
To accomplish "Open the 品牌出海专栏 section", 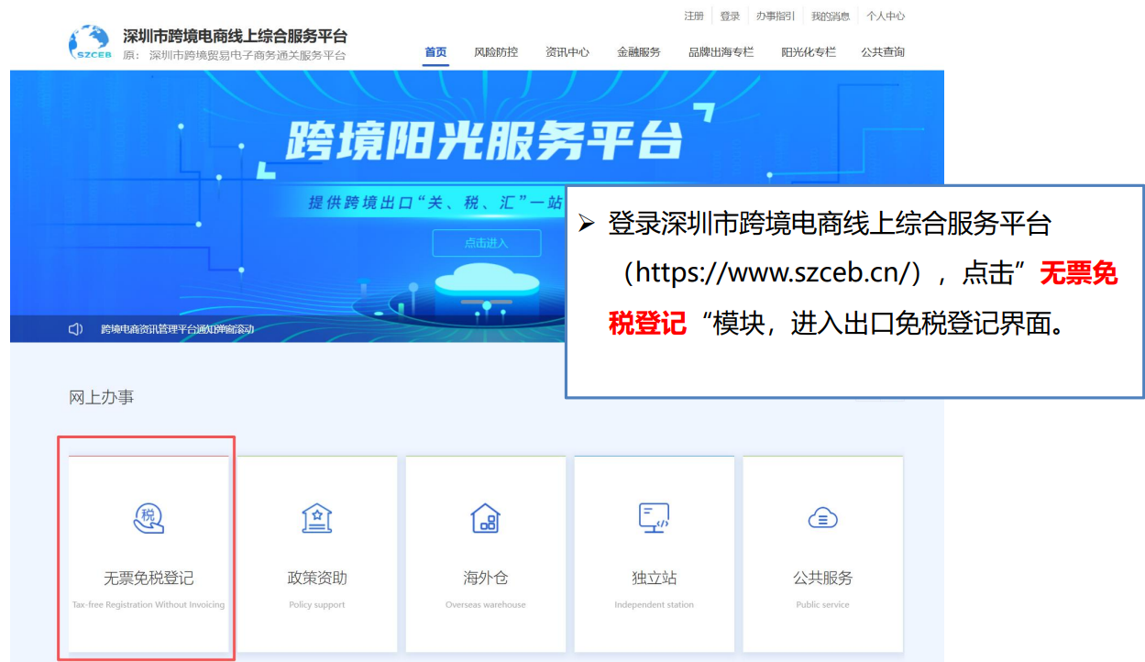I will pyautogui.click(x=721, y=52).
